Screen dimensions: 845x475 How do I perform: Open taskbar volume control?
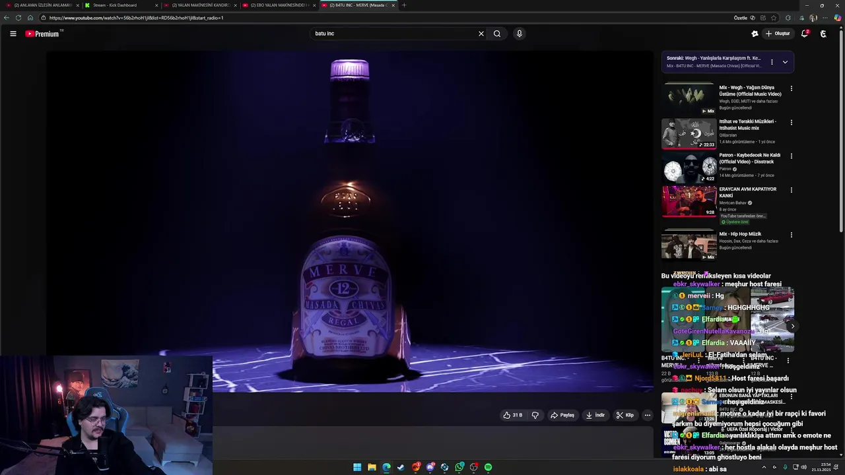click(x=803, y=467)
